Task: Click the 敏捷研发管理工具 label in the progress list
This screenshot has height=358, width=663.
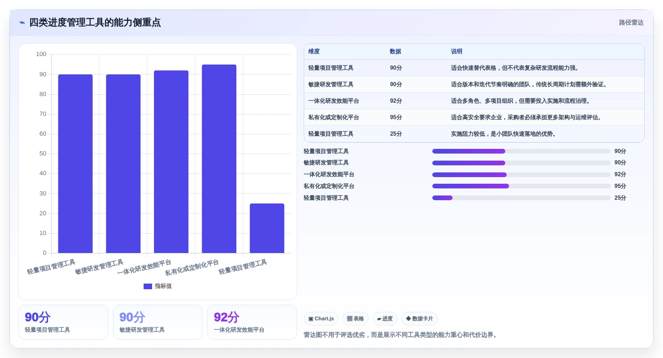Action: [326, 163]
